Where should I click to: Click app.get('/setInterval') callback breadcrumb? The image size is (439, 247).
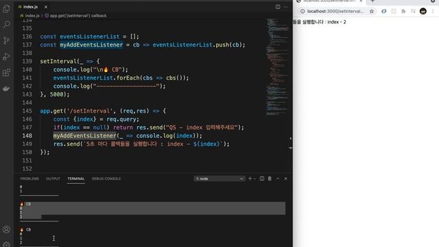point(78,16)
